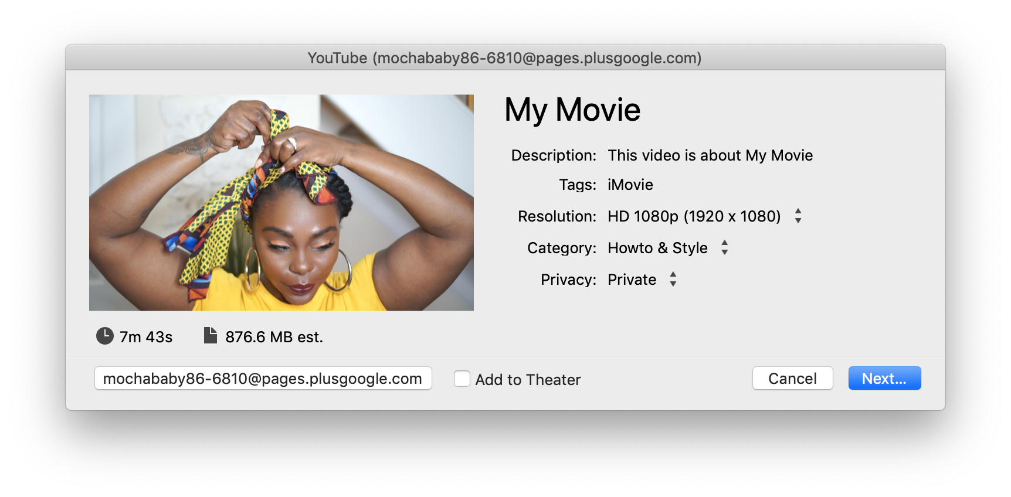Screen dimensions: 1011x497
Task: Open the Resolution dropdown
Action: [705, 216]
